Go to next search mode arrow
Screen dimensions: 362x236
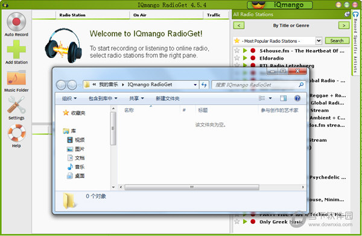tap(344, 25)
